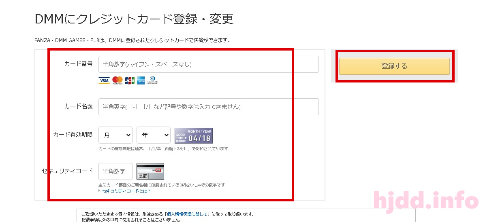Click the JCB card logo
500x222 pixels.
click(130, 80)
